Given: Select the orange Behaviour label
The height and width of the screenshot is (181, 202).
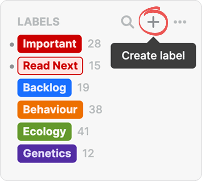Looking at the screenshot, I should (x=50, y=110).
